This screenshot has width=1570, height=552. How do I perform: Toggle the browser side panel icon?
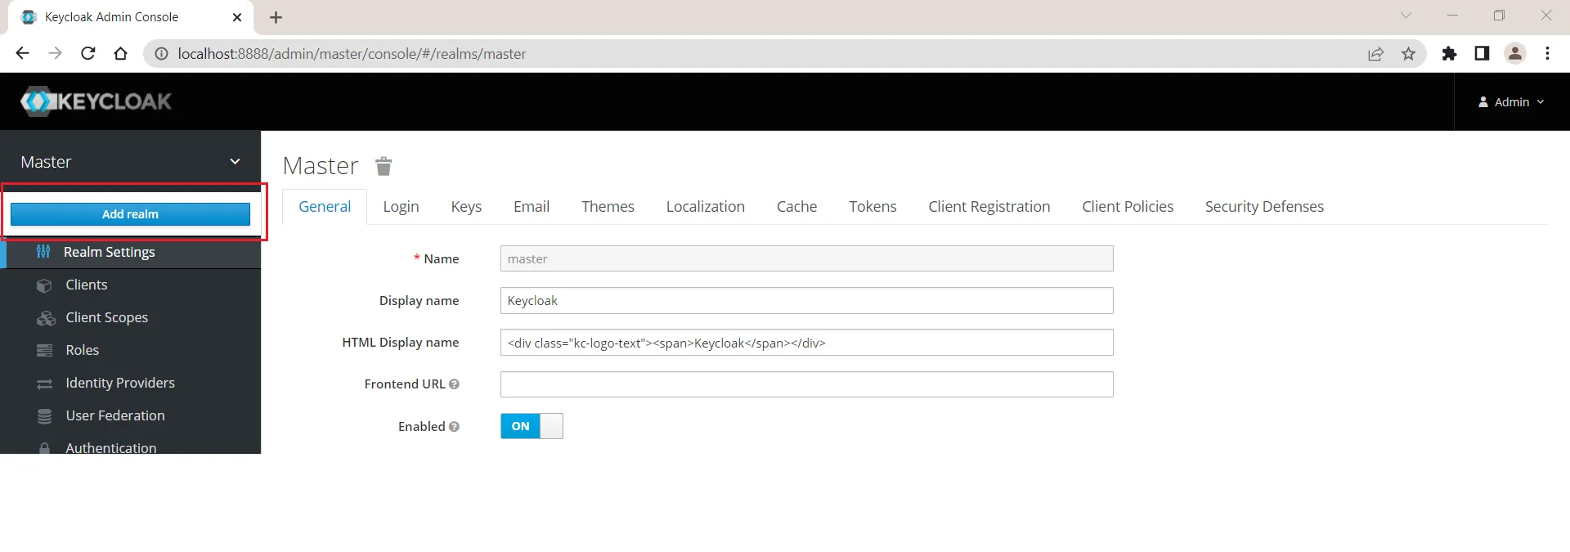[x=1482, y=53]
